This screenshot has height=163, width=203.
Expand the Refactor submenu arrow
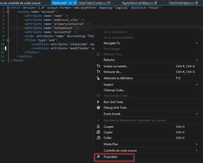tap(197, 60)
